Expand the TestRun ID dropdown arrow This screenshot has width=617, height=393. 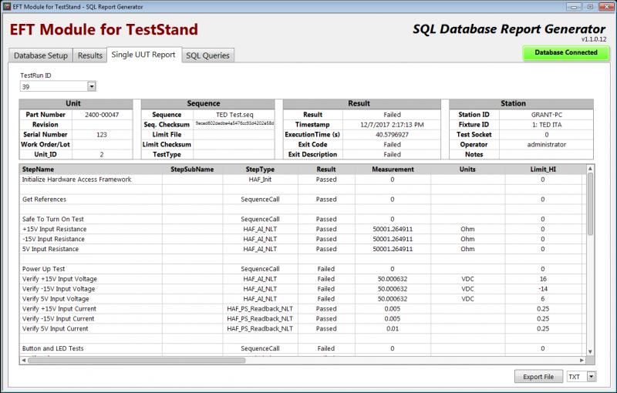point(92,86)
